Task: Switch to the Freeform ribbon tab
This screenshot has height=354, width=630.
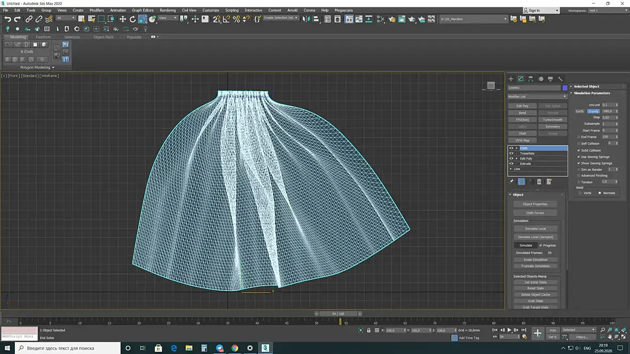Action: [43, 37]
